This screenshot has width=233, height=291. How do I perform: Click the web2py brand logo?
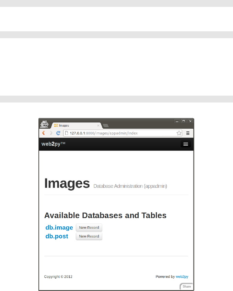[53, 144]
